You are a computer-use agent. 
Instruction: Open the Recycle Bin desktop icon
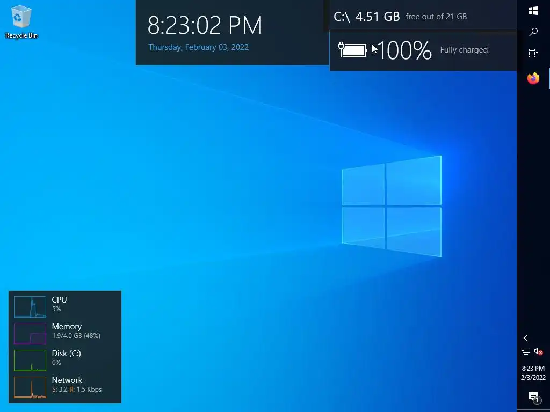pyautogui.click(x=21, y=21)
